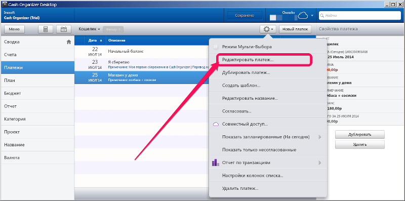Open the online account dropdown arrow
The width and height of the screenshot is (405, 201).
(x=312, y=16)
